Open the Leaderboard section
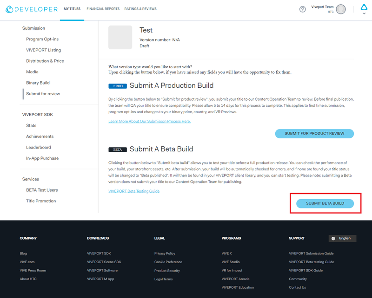Viewport: 372px width, 298px height. (x=39, y=147)
